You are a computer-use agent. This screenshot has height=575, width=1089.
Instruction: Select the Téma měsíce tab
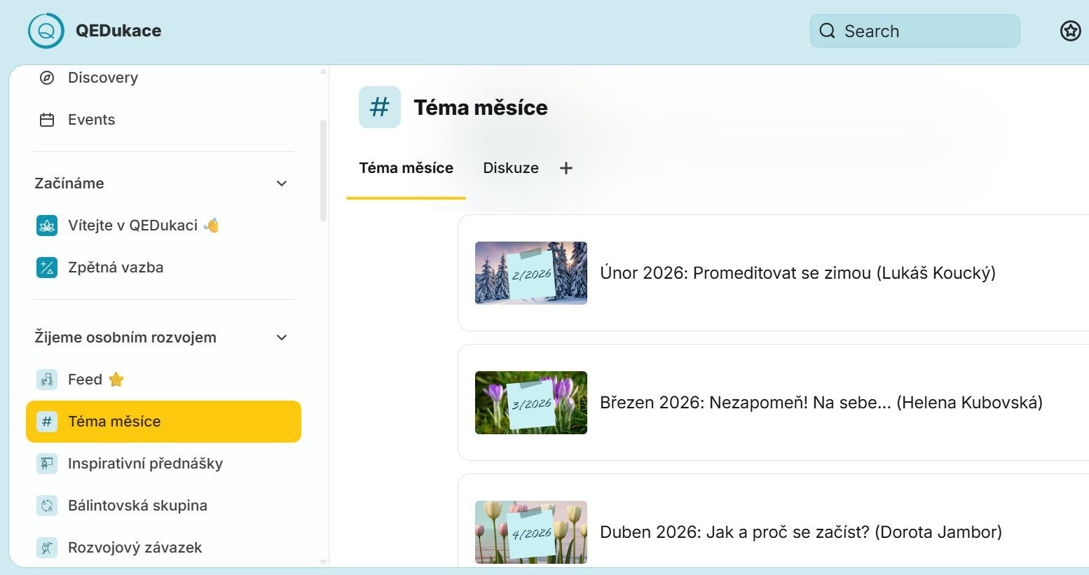tap(406, 168)
